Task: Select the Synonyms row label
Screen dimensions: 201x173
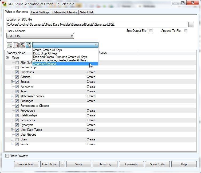Action: (27, 125)
